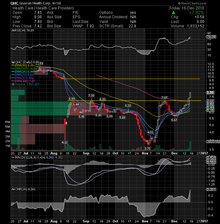Click the VWAP value 7.92
The image size is (220, 224).
(90, 26)
